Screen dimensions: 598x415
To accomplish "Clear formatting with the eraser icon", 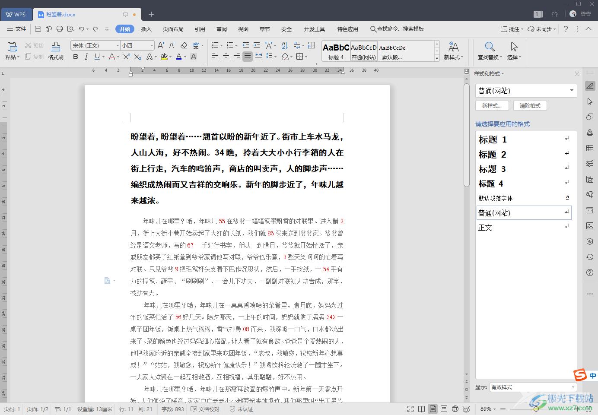I will click(x=184, y=45).
